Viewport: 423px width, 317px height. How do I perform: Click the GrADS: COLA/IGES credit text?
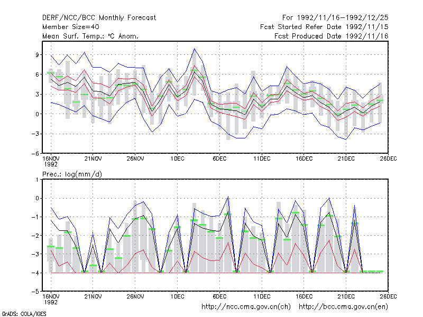pos(24,314)
